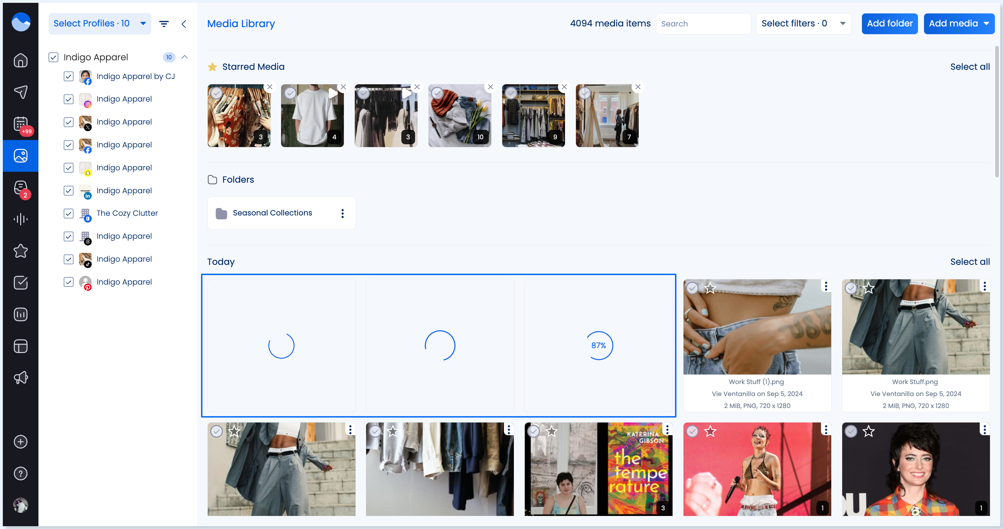The image size is (1003, 529).
Task: Open the starred wardrobe closet thumbnail with 9
Action: pyautogui.click(x=534, y=116)
